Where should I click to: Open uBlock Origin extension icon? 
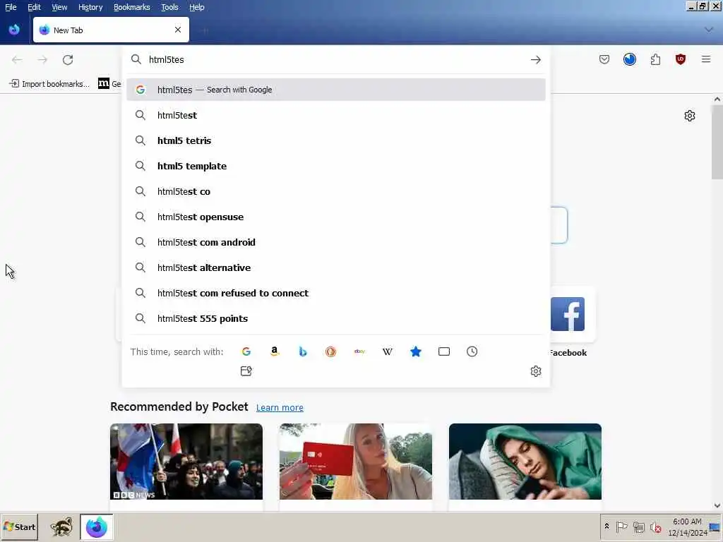coord(680,59)
